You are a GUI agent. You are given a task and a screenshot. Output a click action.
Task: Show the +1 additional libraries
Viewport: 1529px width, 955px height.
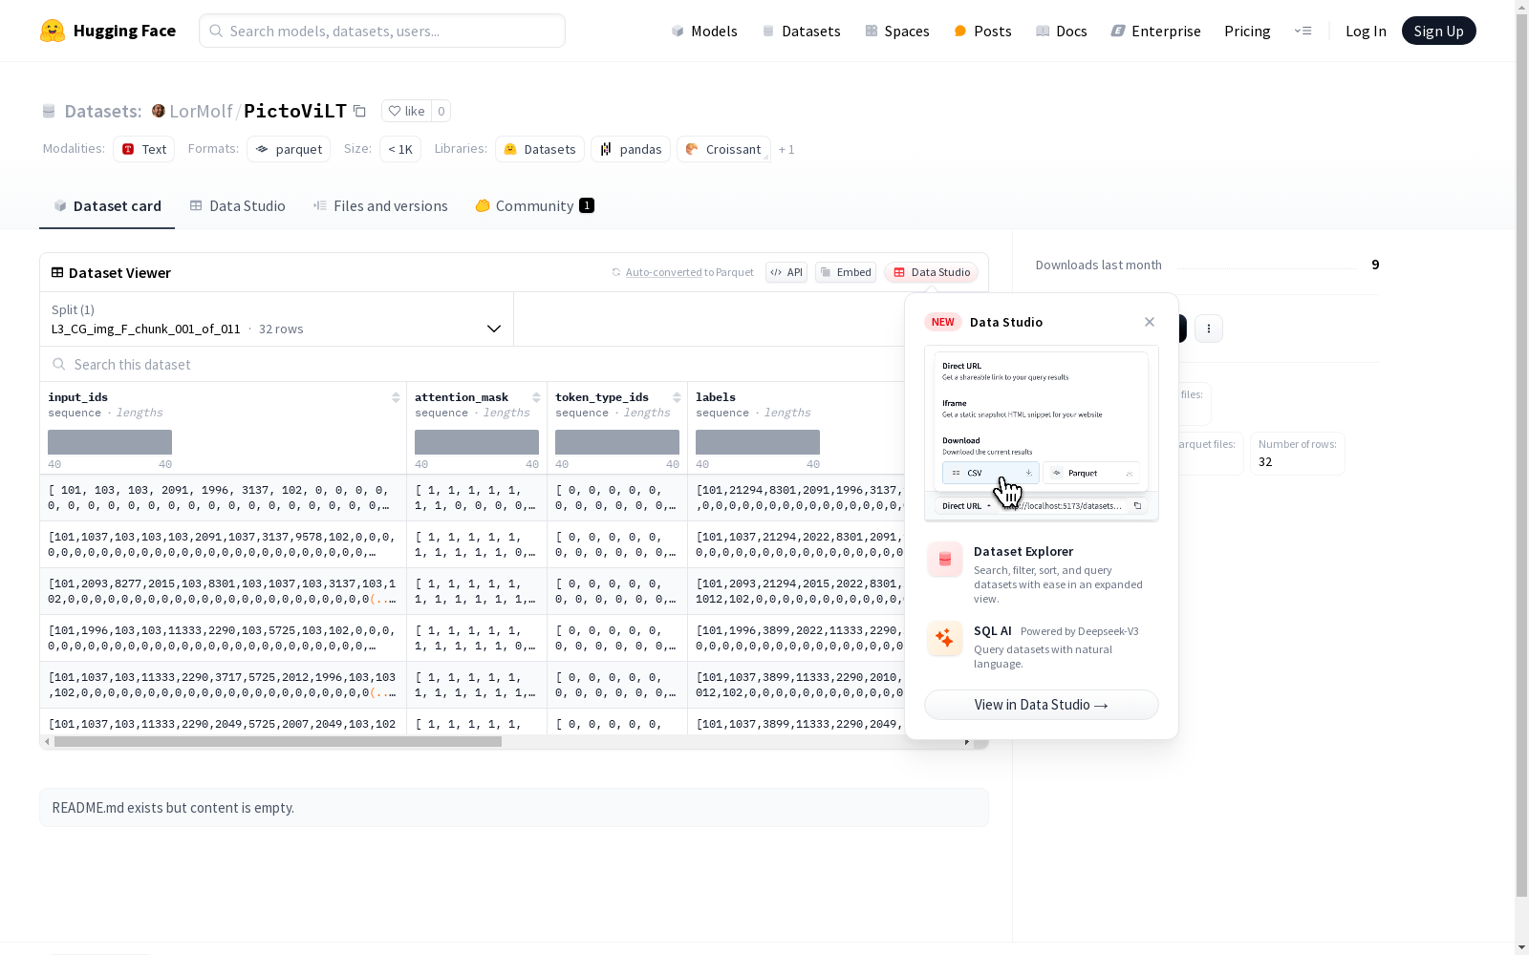click(x=786, y=149)
